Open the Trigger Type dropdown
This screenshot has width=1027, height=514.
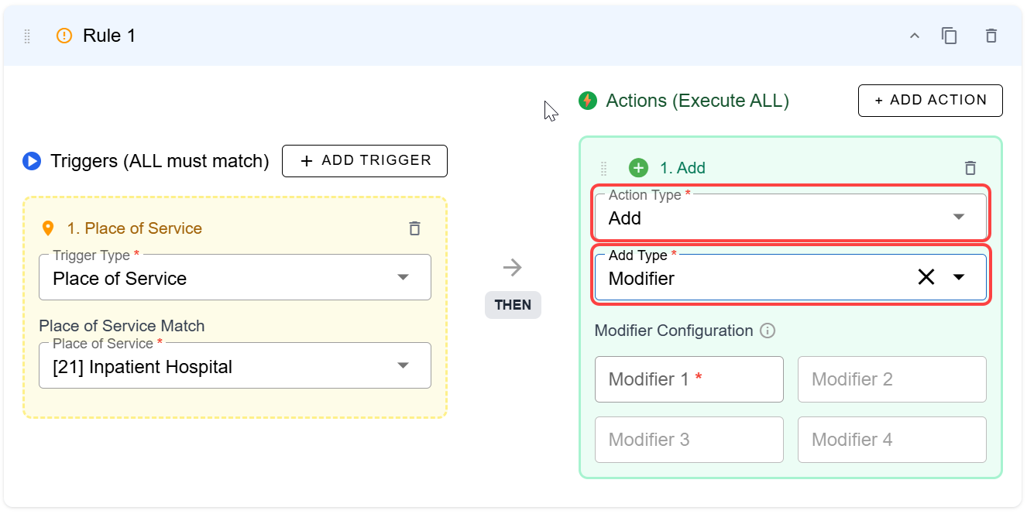tap(235, 278)
